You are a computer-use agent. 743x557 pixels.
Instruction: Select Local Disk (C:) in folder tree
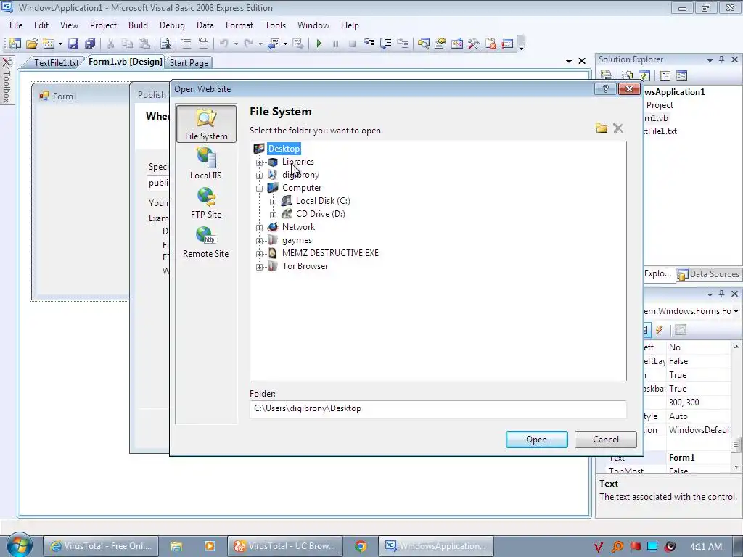coord(323,201)
